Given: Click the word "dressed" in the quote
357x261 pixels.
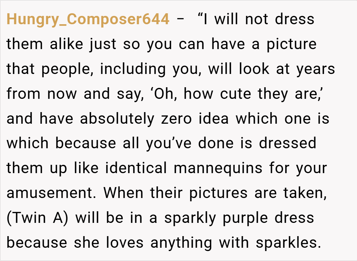Looking at the screenshot, I should point(288,143).
